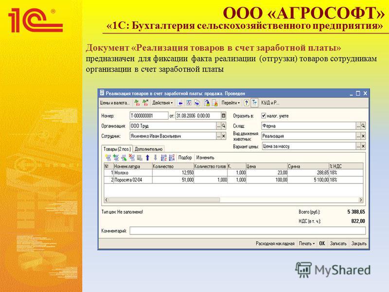Click the Тт settings toolbar icon

254,103
